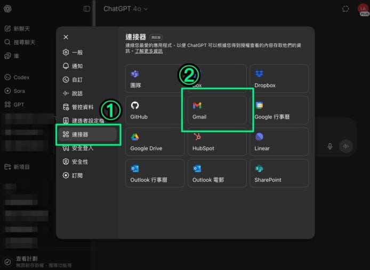Open the LA profile avatar menu
The height and width of the screenshot is (270, 370).
pos(363,10)
